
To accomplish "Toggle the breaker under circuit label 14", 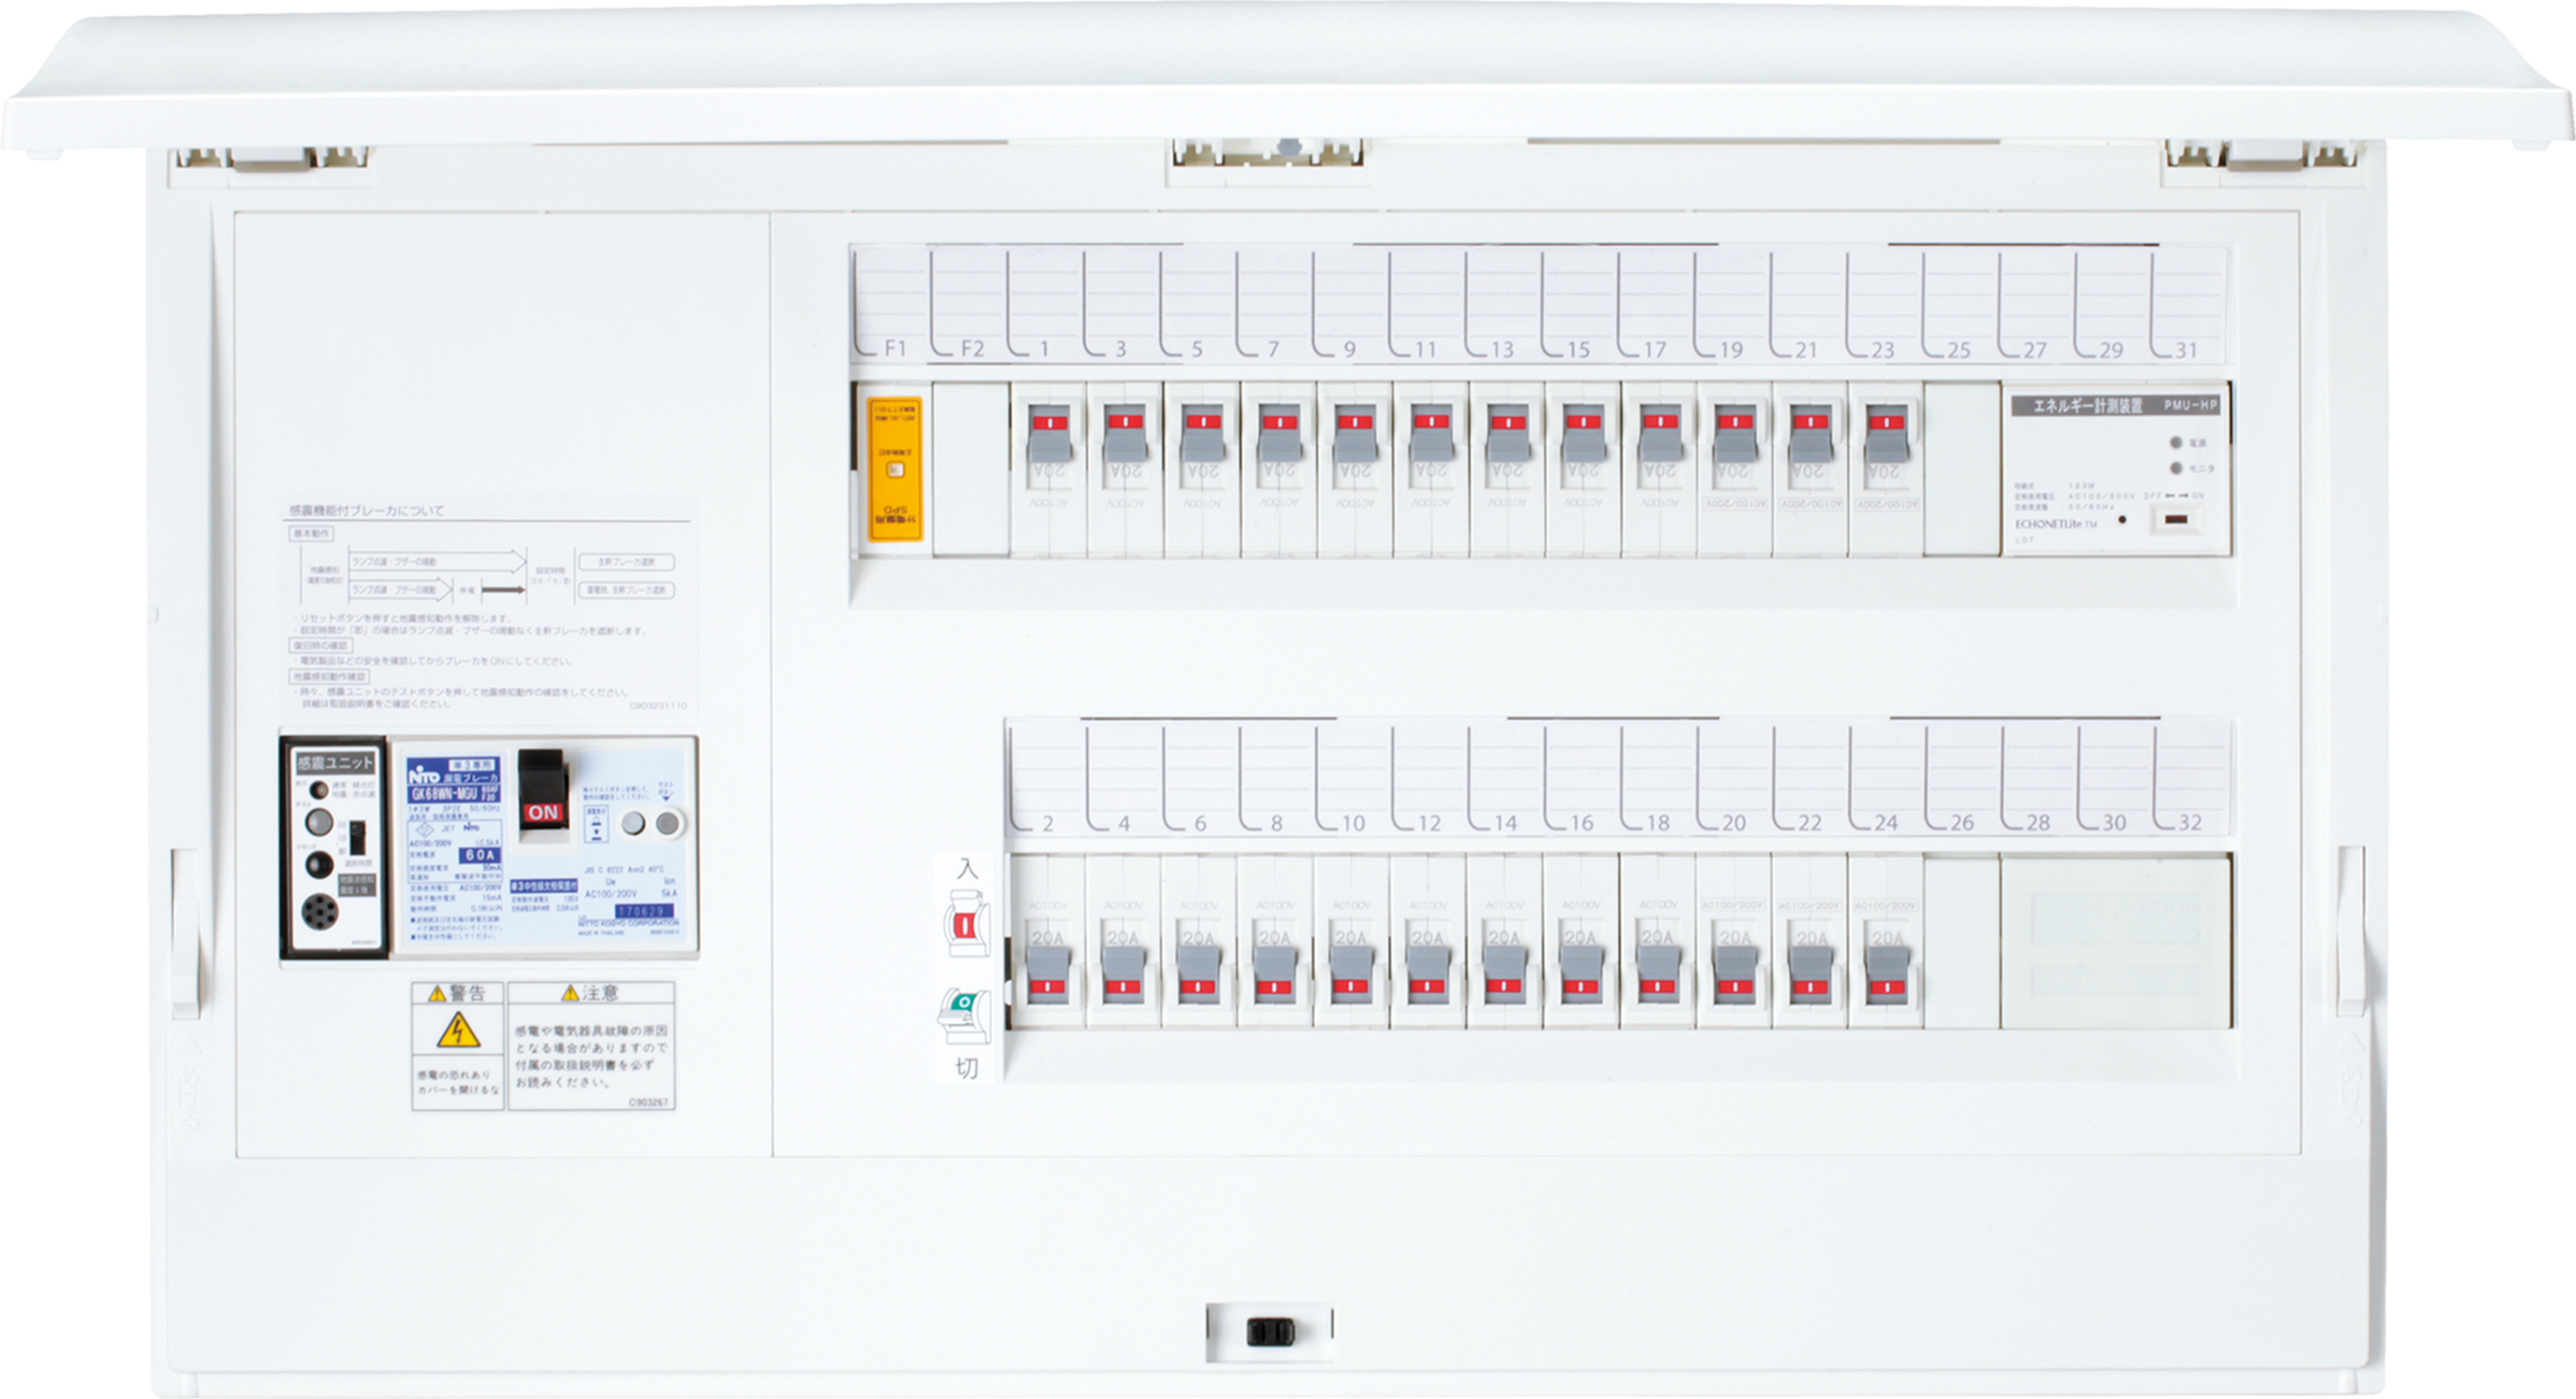I will (x=1503, y=974).
